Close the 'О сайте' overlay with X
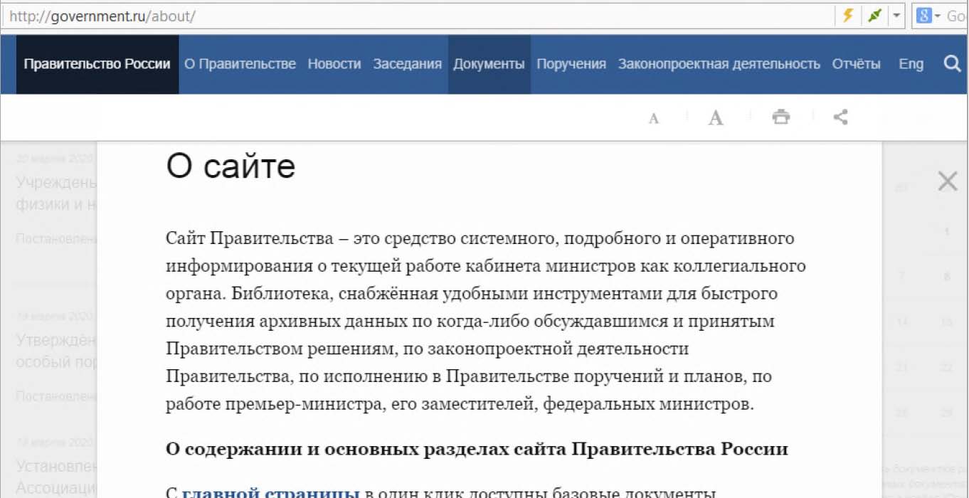This screenshot has height=498, width=969. point(948,181)
